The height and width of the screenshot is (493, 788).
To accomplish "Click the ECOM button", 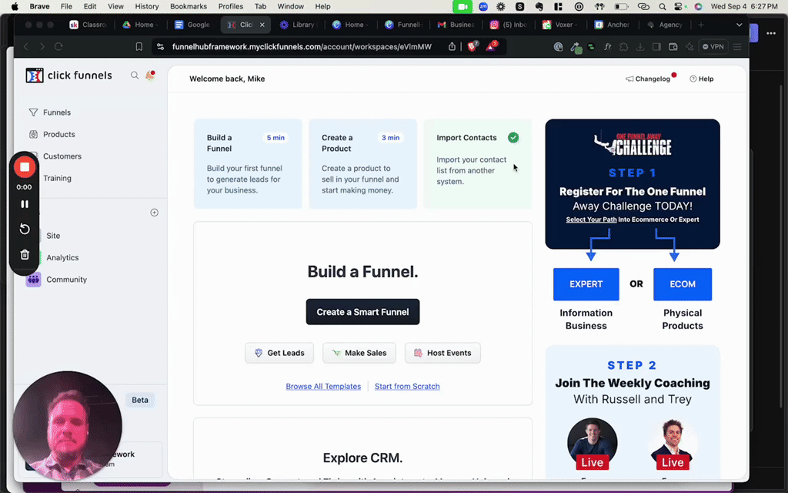I will point(683,284).
